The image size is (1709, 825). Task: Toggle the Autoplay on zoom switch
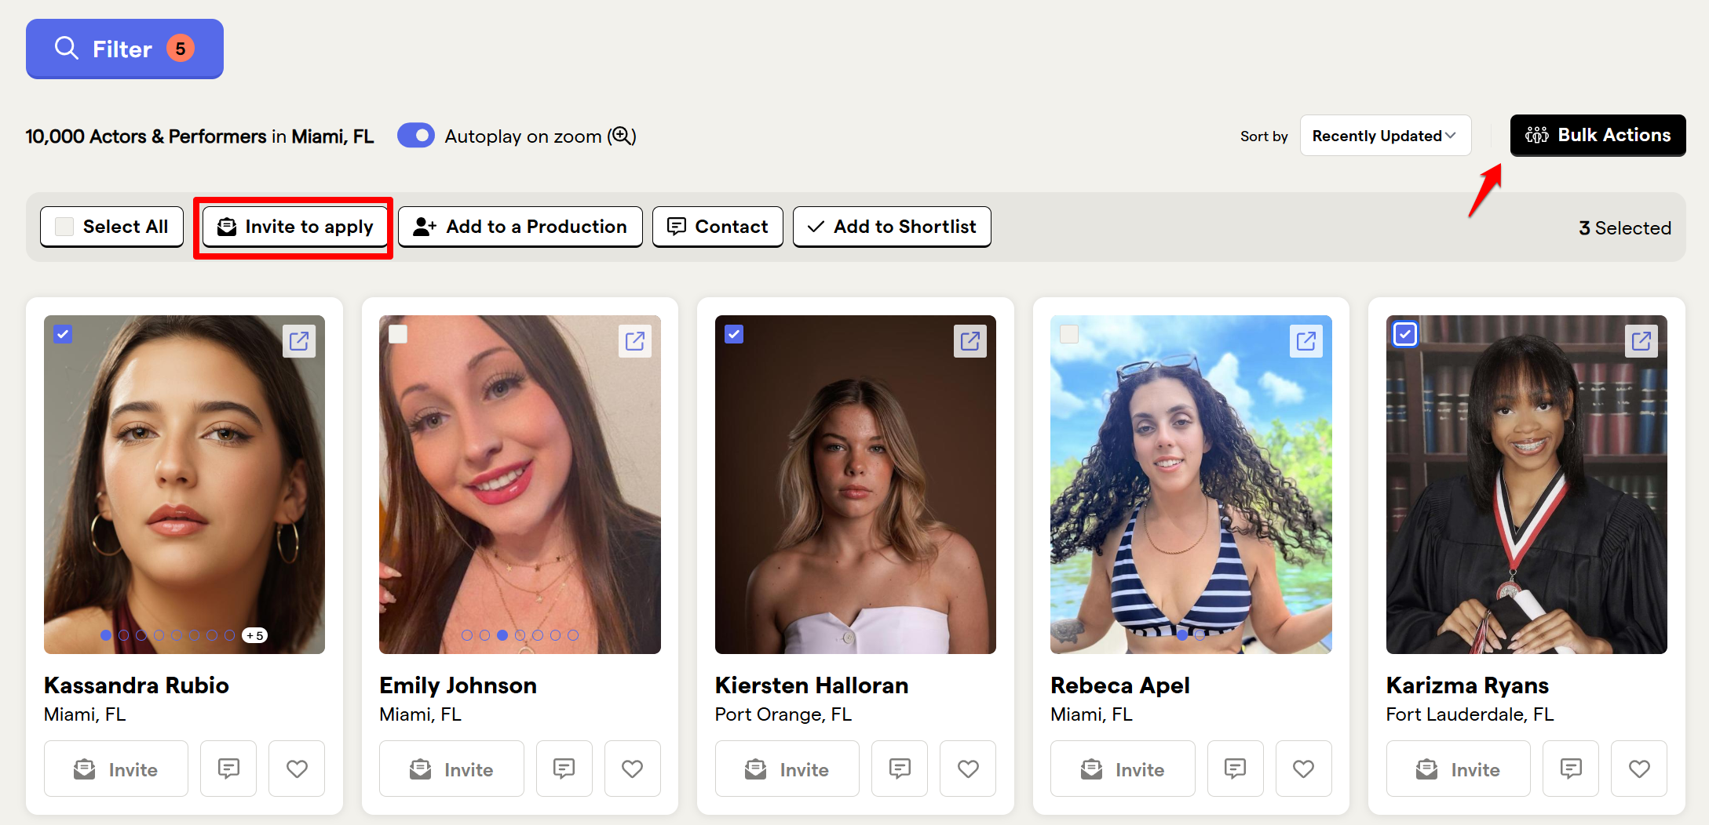[416, 136]
